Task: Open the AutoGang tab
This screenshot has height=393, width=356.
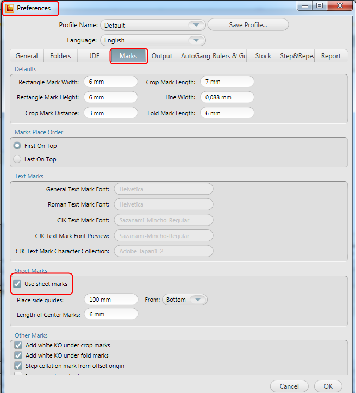Action: [x=196, y=55]
